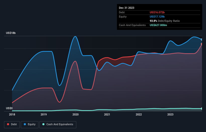Click the 2018 x-axis label
This screenshot has width=206, height=132.
[x=12, y=114]
